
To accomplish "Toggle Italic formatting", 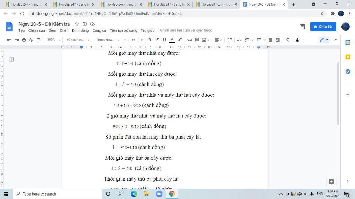I will (x=157, y=40).
